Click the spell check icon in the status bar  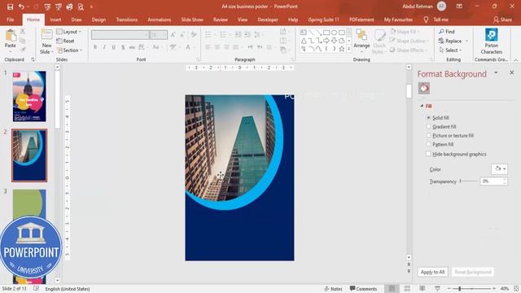tap(36, 288)
